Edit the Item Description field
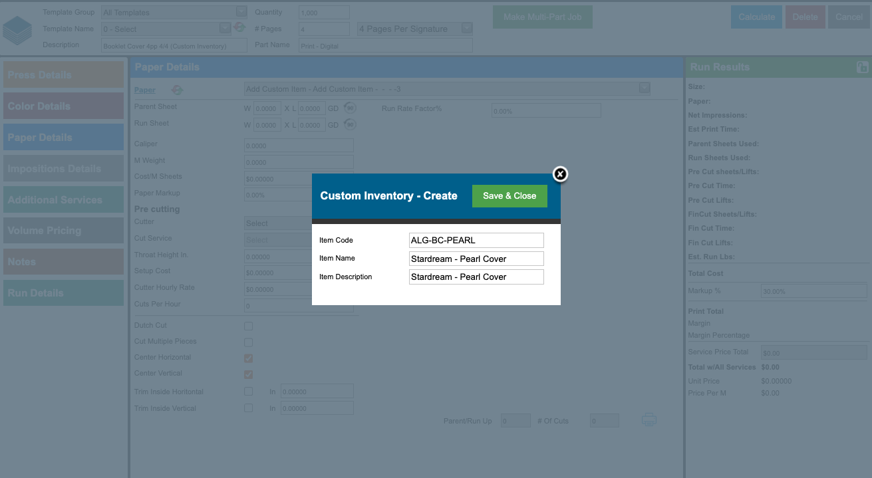The width and height of the screenshot is (872, 478). pyautogui.click(x=476, y=277)
